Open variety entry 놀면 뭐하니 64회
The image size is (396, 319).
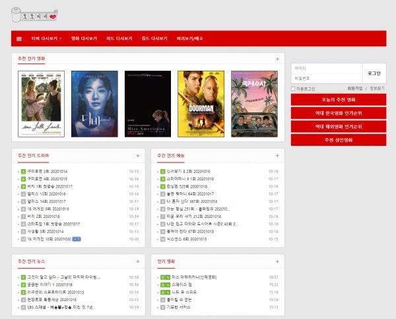pyautogui.click(x=190, y=194)
